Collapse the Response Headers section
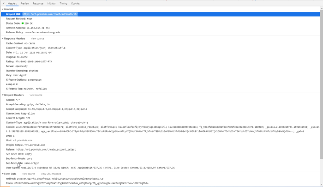The height and width of the screenshot is (187, 323). tap(2, 38)
